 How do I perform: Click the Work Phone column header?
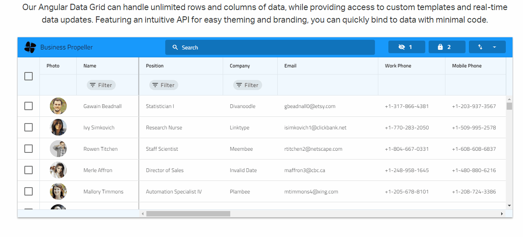coord(398,66)
